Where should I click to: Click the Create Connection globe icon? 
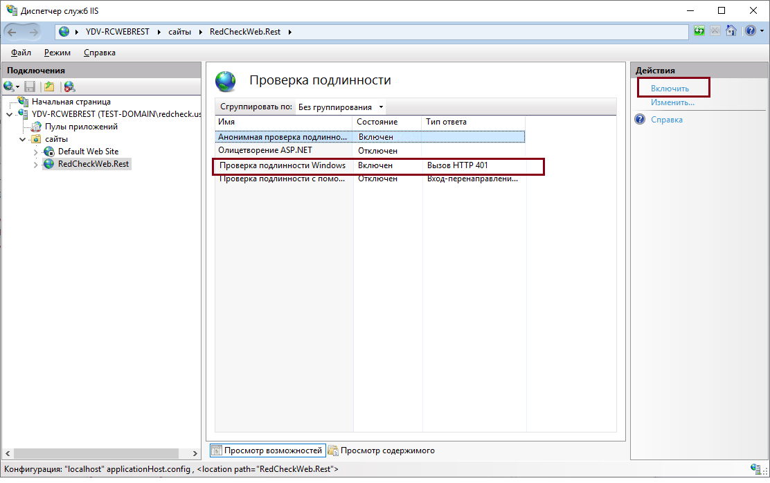(9, 86)
